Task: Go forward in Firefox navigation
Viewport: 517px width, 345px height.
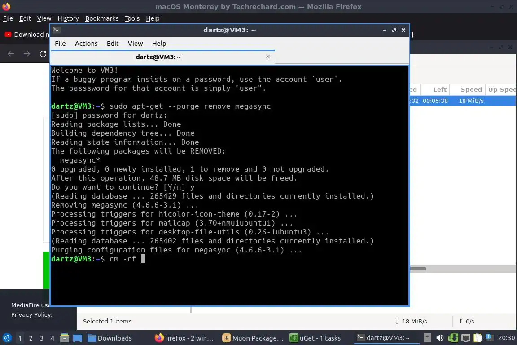Action: pos(27,54)
